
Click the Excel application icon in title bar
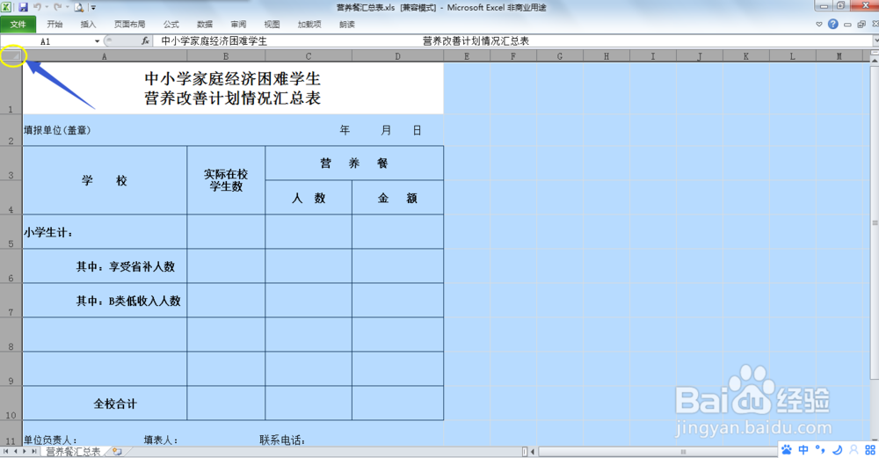[x=6, y=7]
